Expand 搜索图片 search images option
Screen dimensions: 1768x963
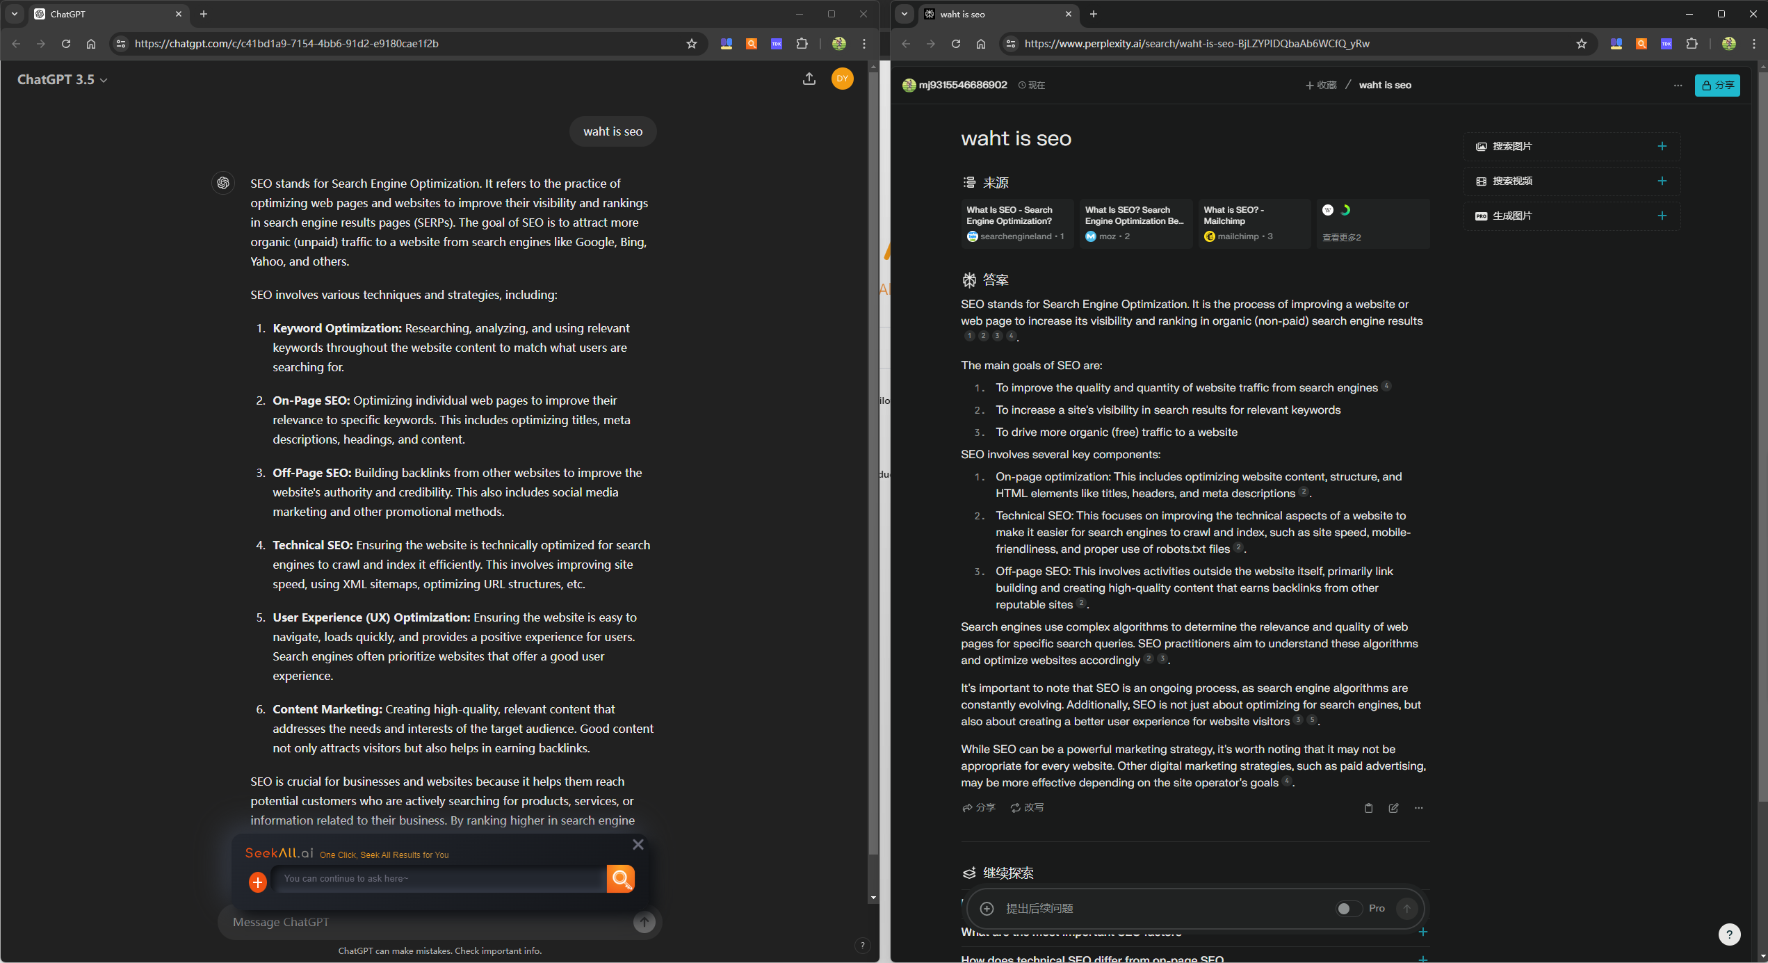tap(1571, 147)
